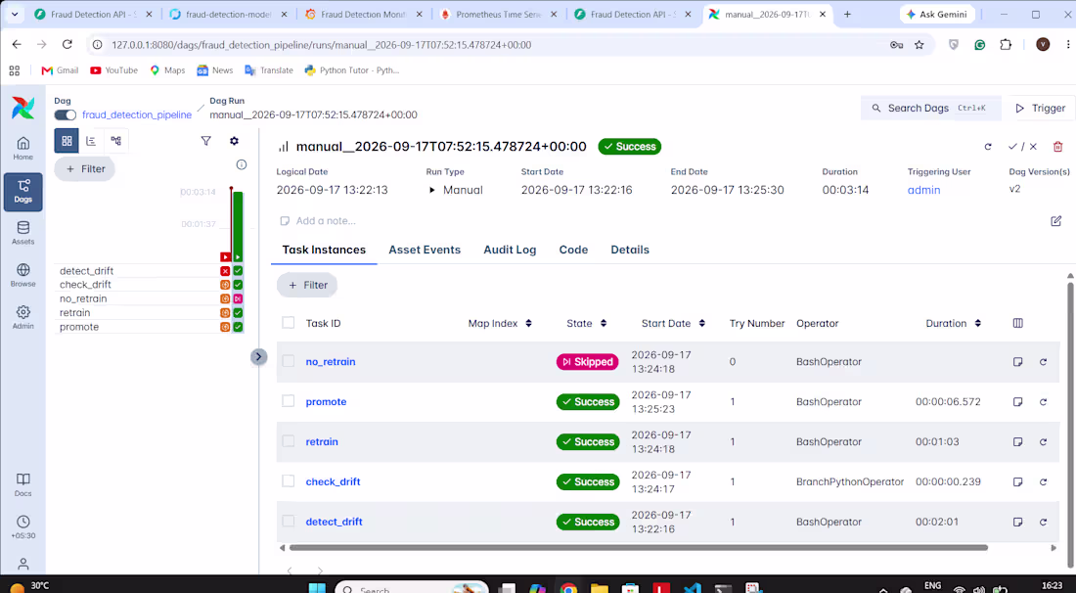The width and height of the screenshot is (1076, 593).
Task: Tick the checkbox for the no_retrain row
Action: point(289,362)
